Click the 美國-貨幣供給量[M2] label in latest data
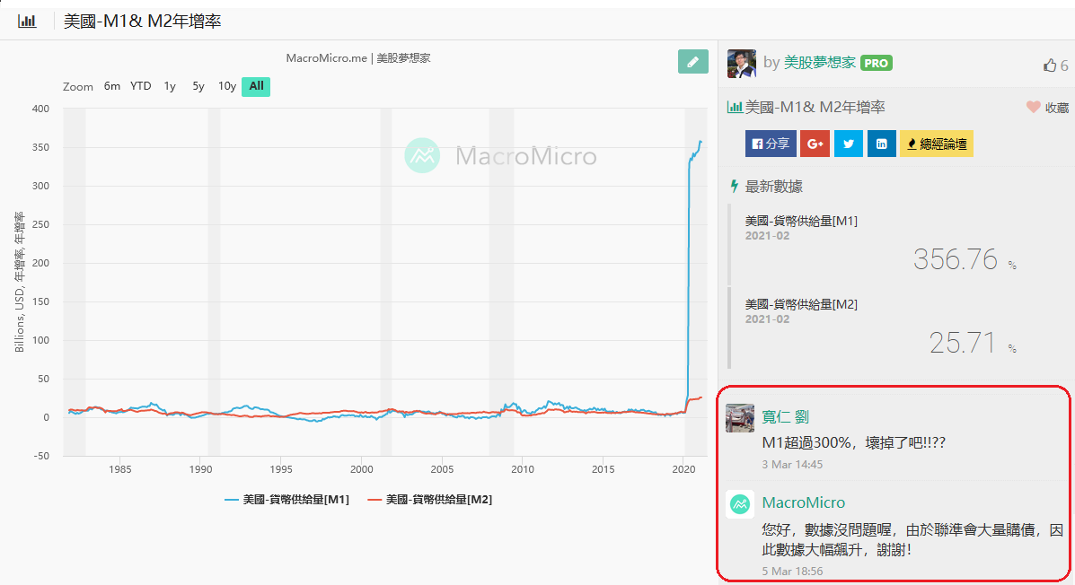Screen dimensions: 1075x585 (x=801, y=304)
